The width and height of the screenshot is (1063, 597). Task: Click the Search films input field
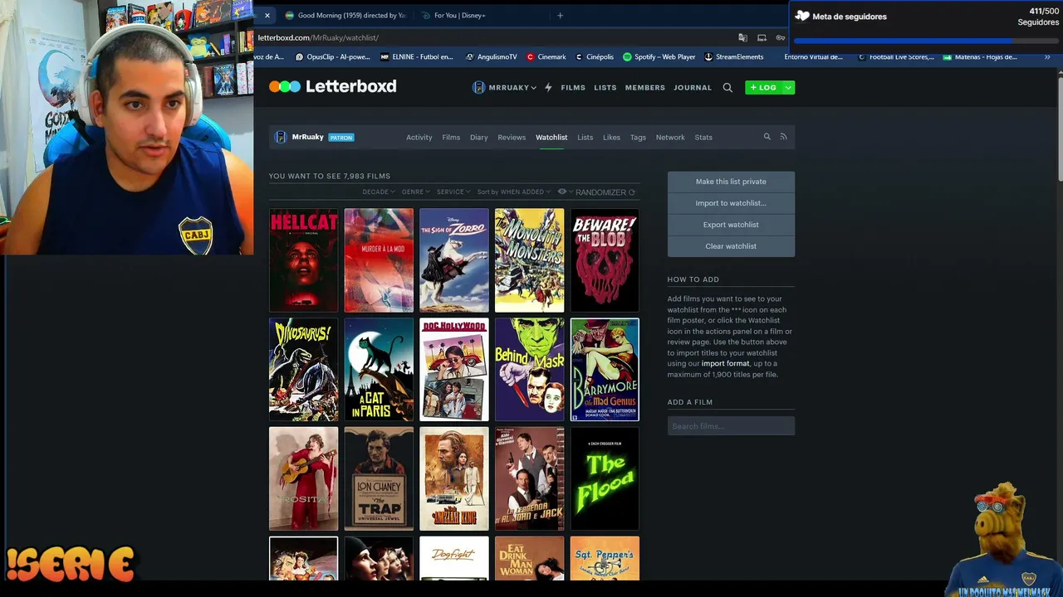[731, 426]
